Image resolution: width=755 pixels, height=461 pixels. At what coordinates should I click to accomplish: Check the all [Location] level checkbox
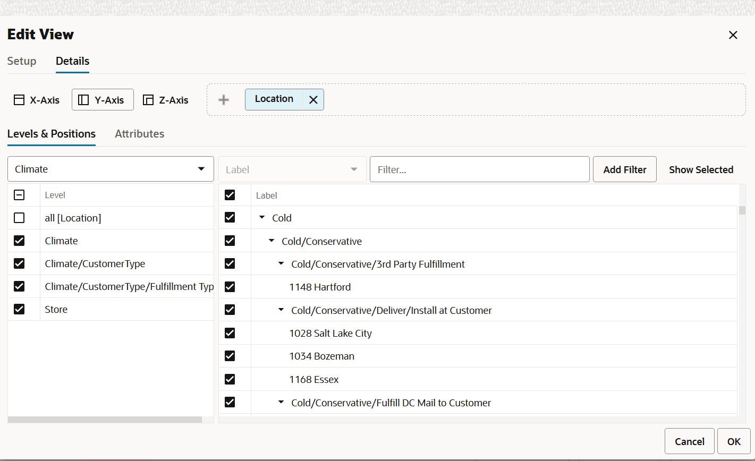point(19,218)
